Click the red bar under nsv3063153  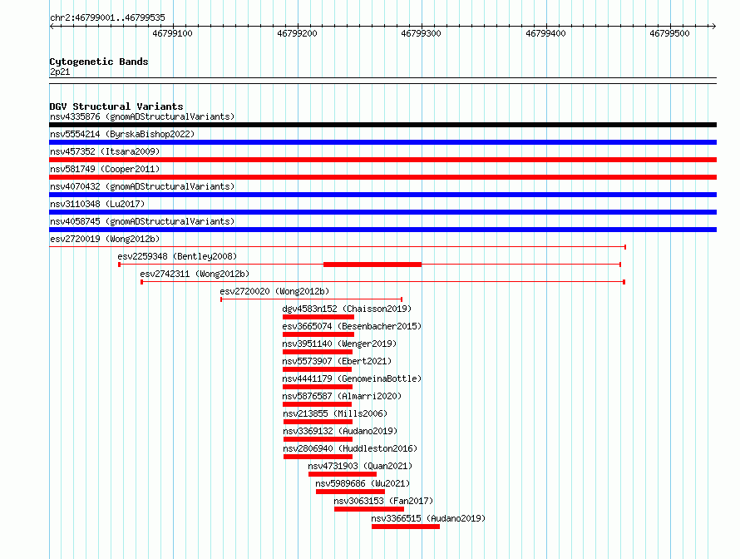click(x=369, y=509)
